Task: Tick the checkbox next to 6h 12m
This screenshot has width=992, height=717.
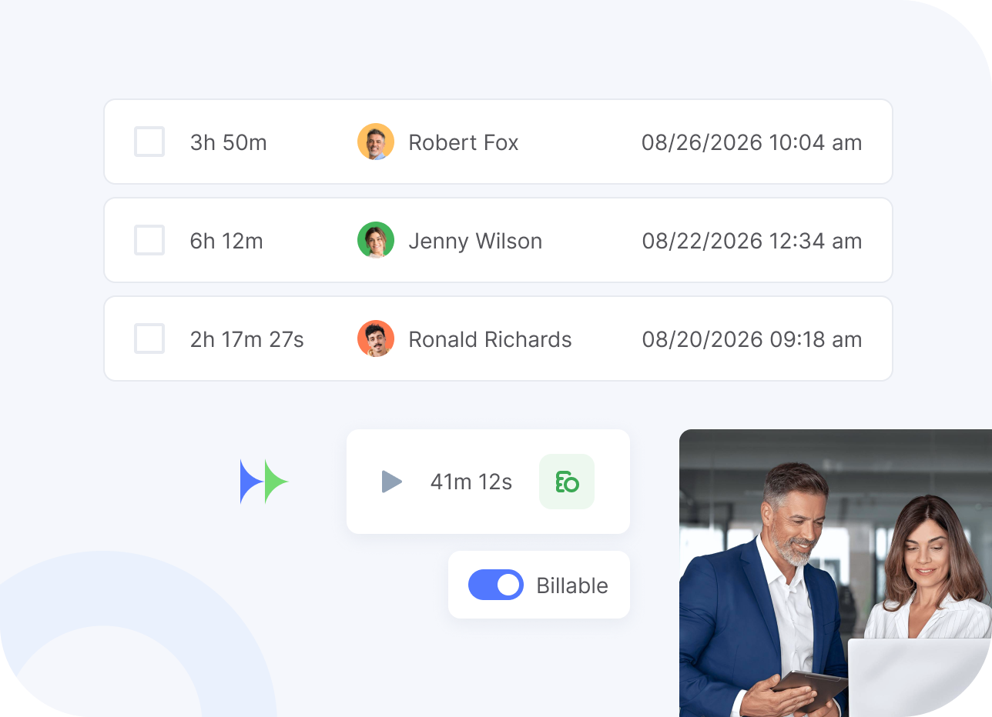Action: tap(149, 241)
